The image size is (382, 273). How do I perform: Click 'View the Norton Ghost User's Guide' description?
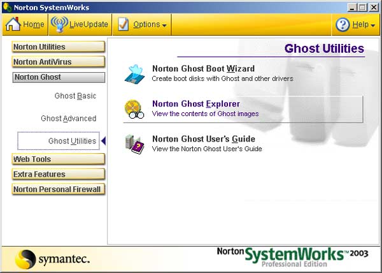tap(207, 149)
